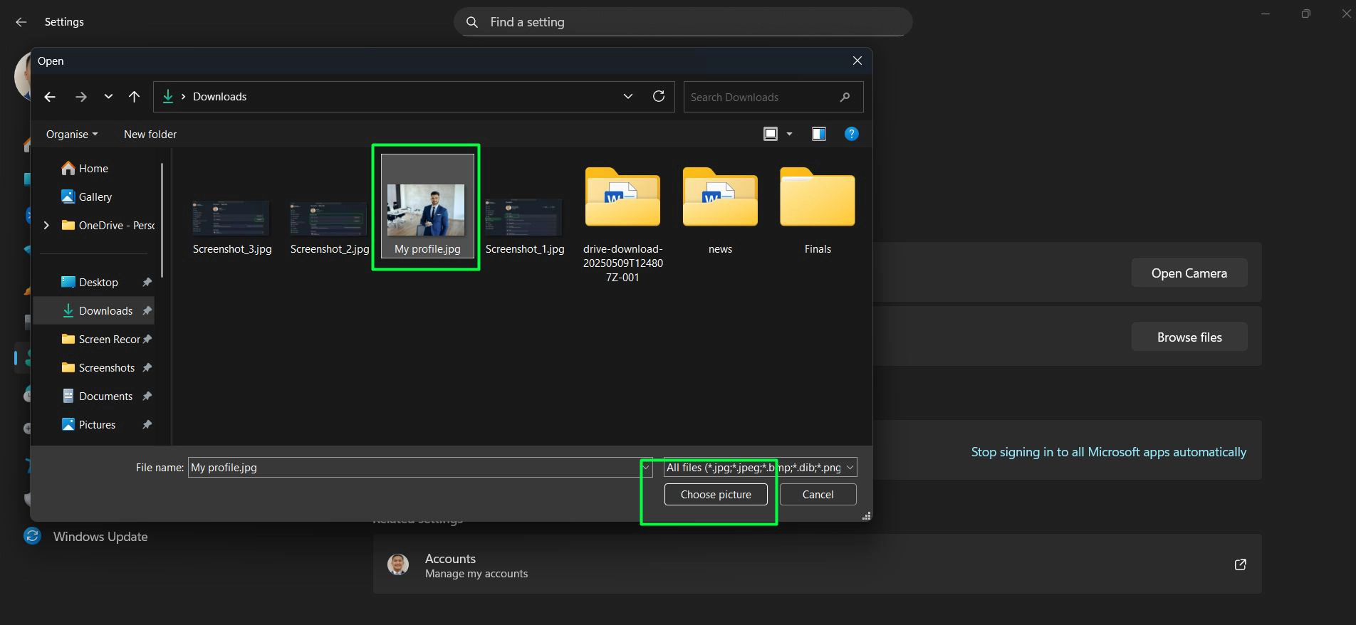Open Documents in the sidebar

[94, 396]
